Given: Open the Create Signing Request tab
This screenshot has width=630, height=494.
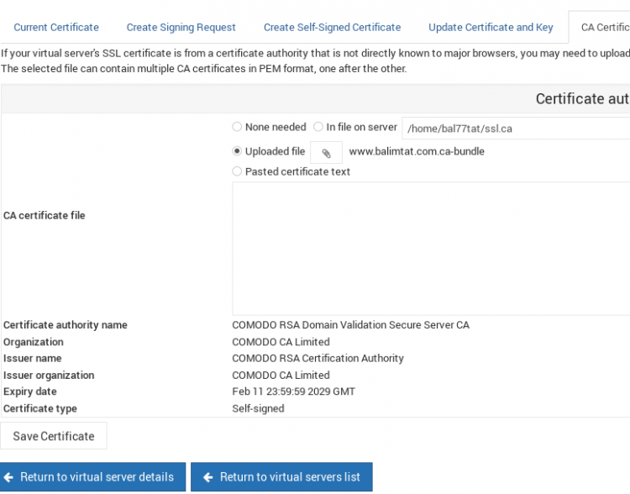Looking at the screenshot, I should click(181, 28).
